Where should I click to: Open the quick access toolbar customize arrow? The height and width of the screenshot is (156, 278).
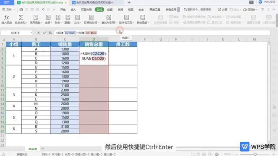coord(54,10)
